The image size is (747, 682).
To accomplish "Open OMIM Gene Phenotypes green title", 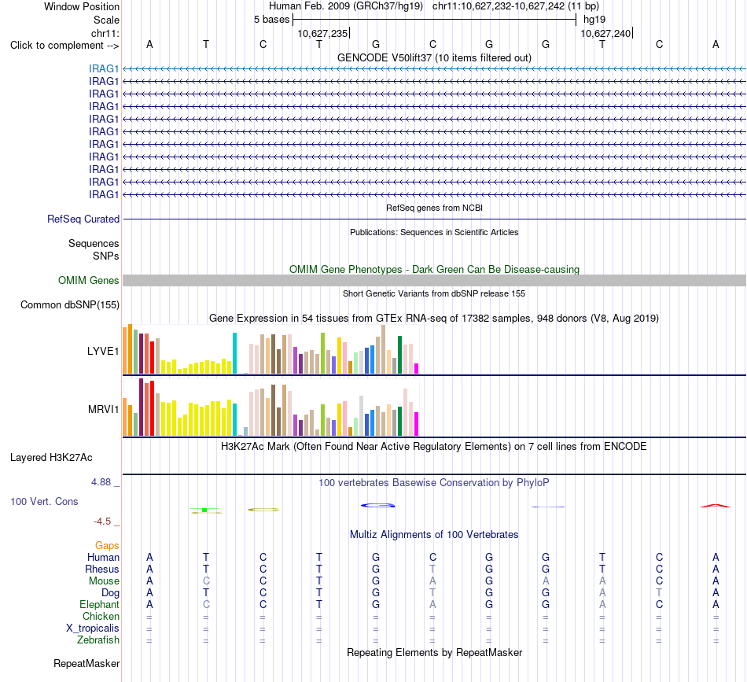I will (x=434, y=269).
